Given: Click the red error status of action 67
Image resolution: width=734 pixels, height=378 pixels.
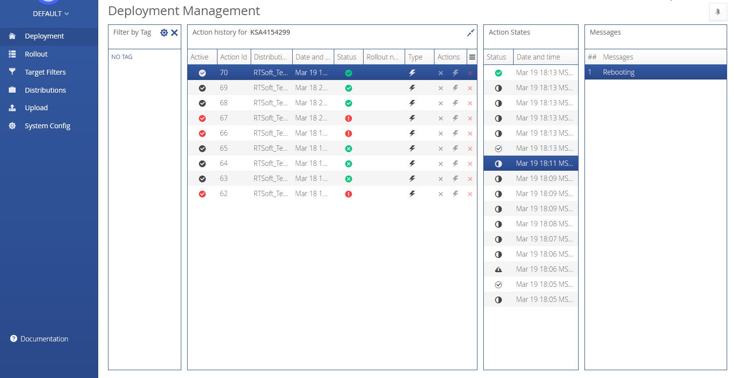Looking at the screenshot, I should 348,119.
